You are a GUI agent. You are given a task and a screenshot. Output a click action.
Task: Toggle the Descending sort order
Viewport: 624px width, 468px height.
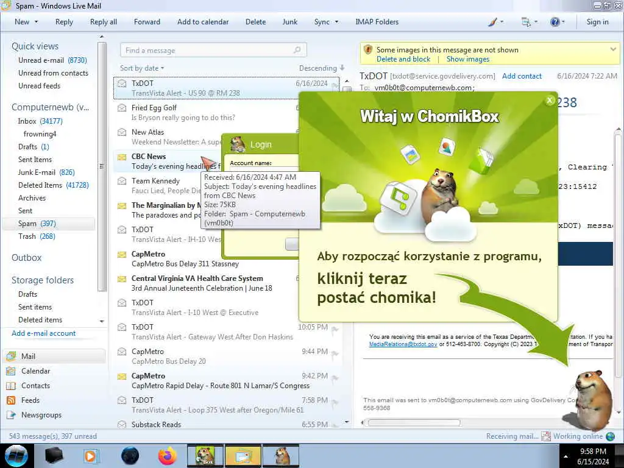(x=322, y=68)
